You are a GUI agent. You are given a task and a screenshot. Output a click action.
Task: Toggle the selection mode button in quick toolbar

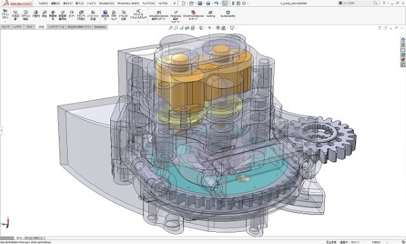click(225, 3)
